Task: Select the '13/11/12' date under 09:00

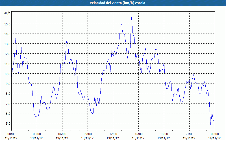Action: [88, 138]
